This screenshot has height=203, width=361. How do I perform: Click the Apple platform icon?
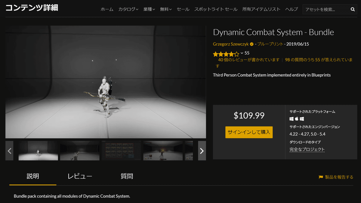click(297, 118)
